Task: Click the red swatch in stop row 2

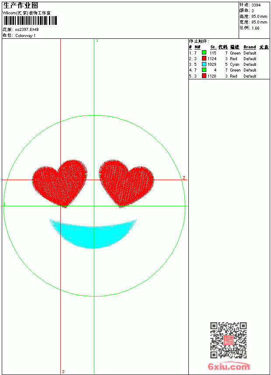Action: pos(204,58)
